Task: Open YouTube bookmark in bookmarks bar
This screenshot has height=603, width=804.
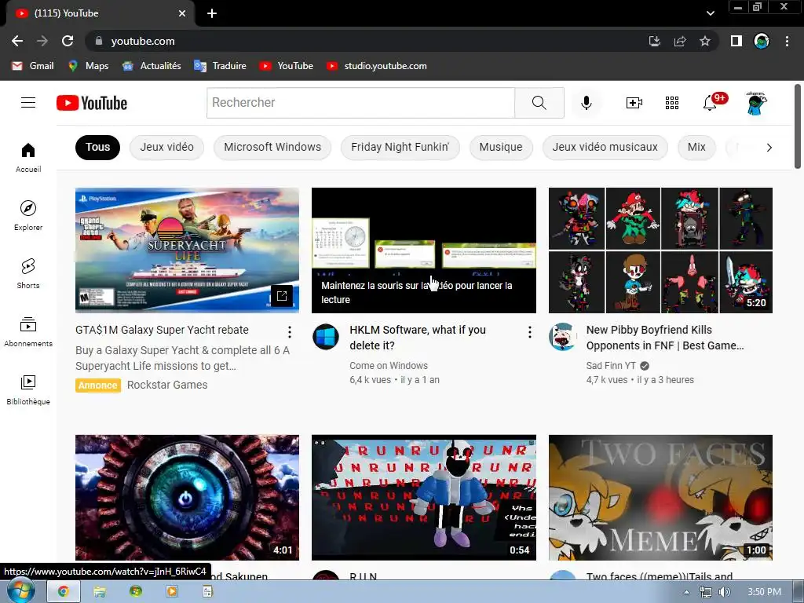Action: 286,66
